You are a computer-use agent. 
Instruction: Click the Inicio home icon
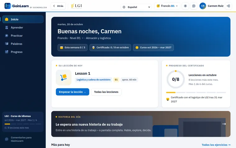[x=7, y=19]
